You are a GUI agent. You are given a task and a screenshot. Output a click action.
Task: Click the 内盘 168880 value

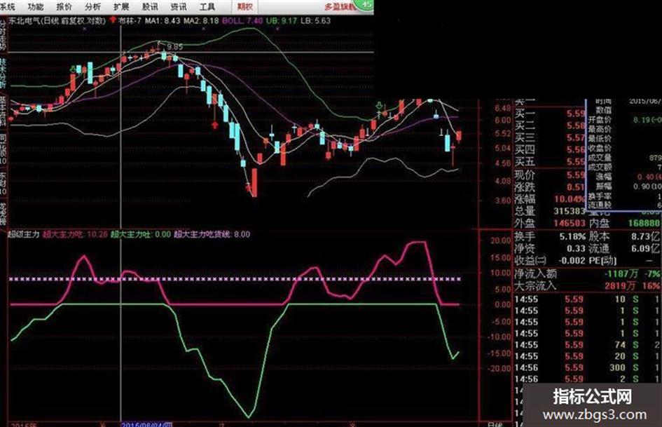(x=643, y=223)
